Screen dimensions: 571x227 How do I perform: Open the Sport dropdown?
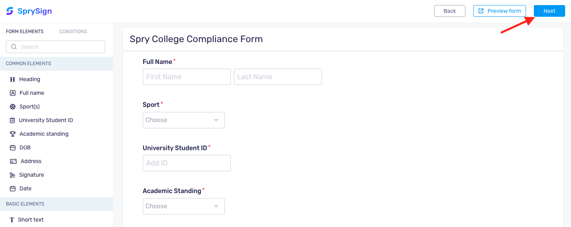coord(184,120)
